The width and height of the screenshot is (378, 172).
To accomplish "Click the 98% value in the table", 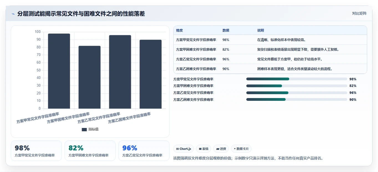I will click(x=226, y=40).
